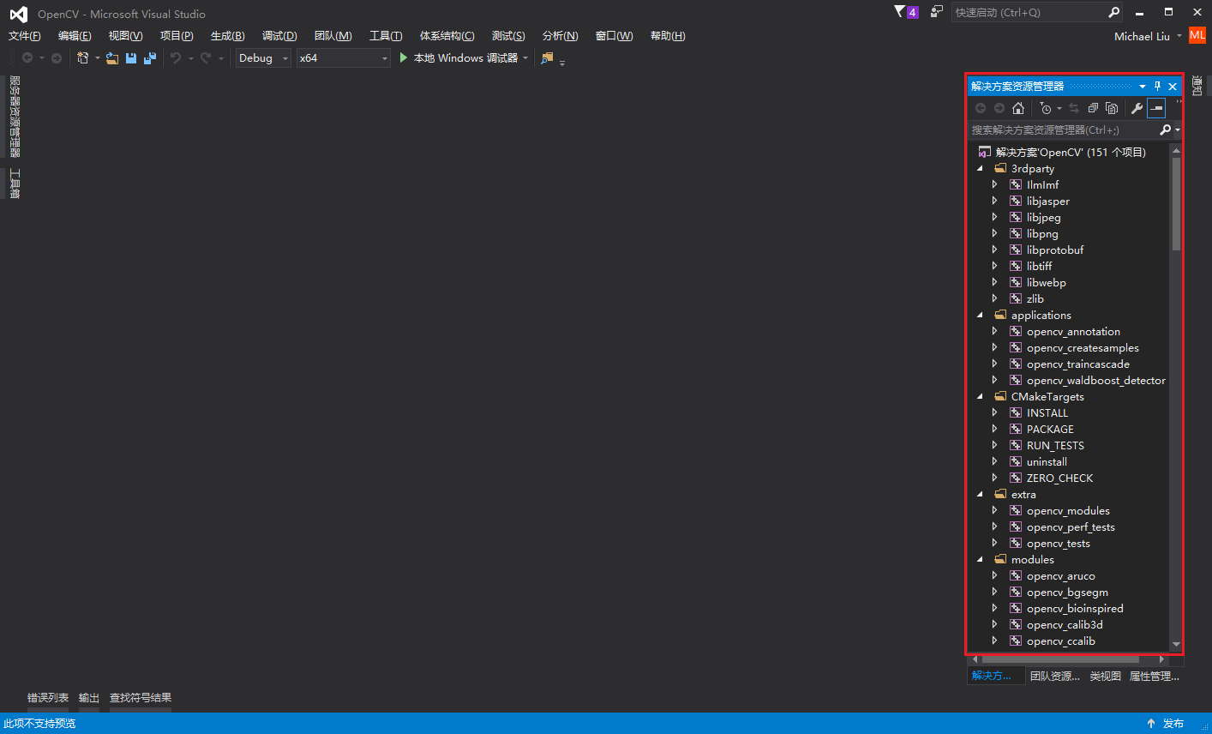Click the New Project toolbar icon
The width and height of the screenshot is (1212, 734).
point(83,57)
